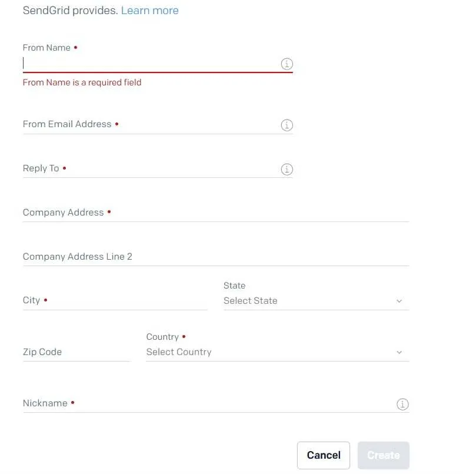Viewport: 463px width, 474px height.
Task: Focus the From Name text field
Action: pyautogui.click(x=151, y=64)
